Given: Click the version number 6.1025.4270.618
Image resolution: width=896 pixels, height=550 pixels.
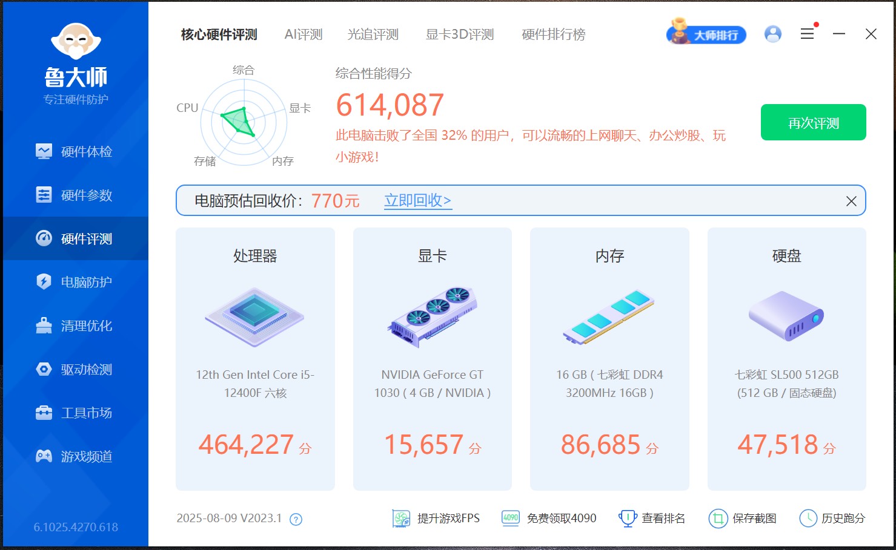Looking at the screenshot, I should pos(76,527).
